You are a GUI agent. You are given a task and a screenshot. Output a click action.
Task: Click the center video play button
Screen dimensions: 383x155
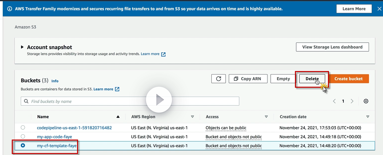click(x=159, y=100)
